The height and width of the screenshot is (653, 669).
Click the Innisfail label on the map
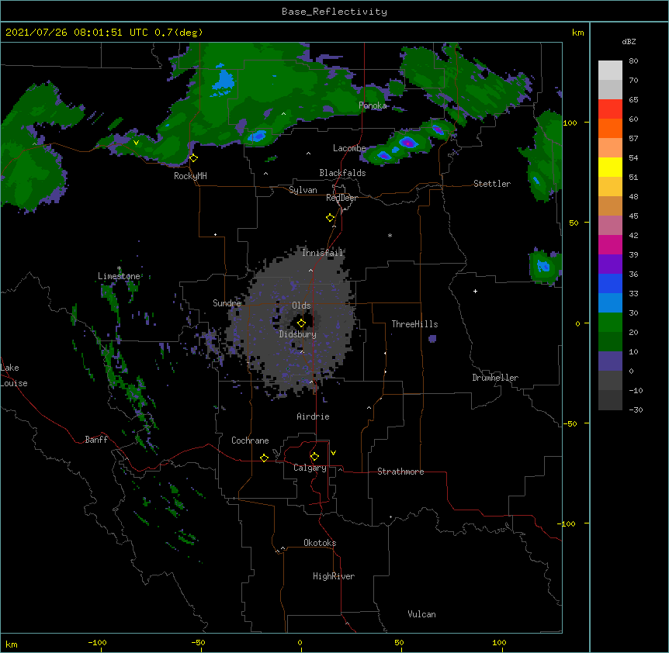[323, 253]
